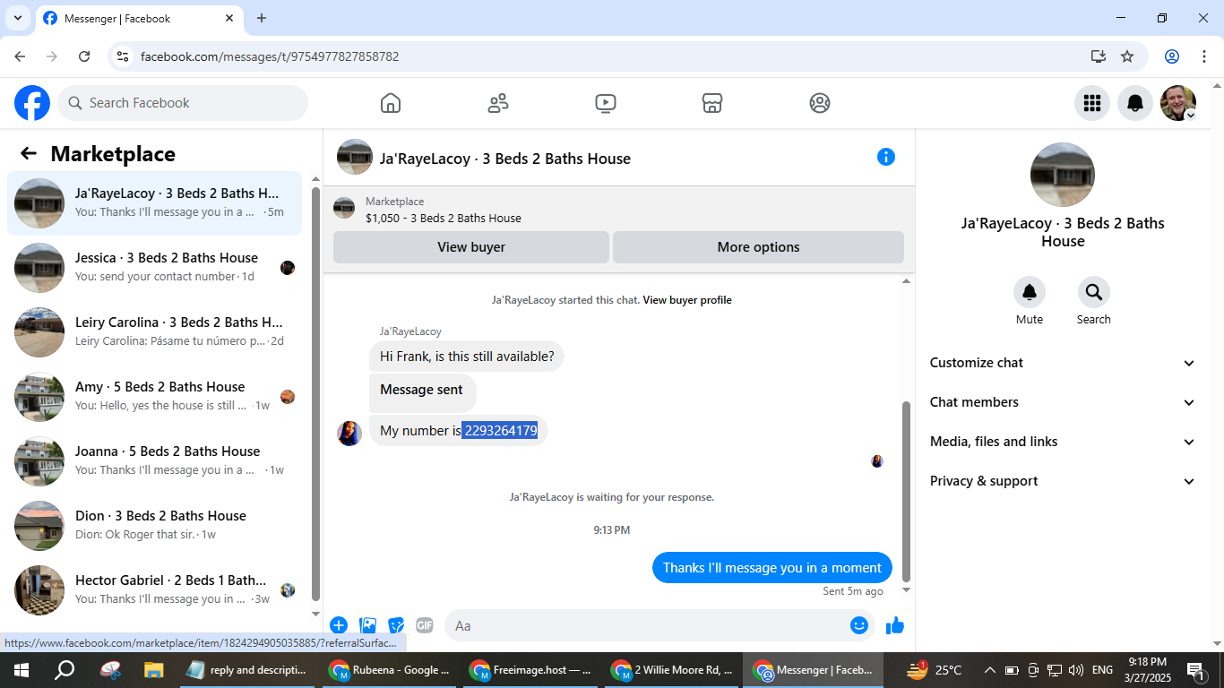Switch to Freeimage.host taskbar window
This screenshot has height=688, width=1224.
[x=531, y=670]
